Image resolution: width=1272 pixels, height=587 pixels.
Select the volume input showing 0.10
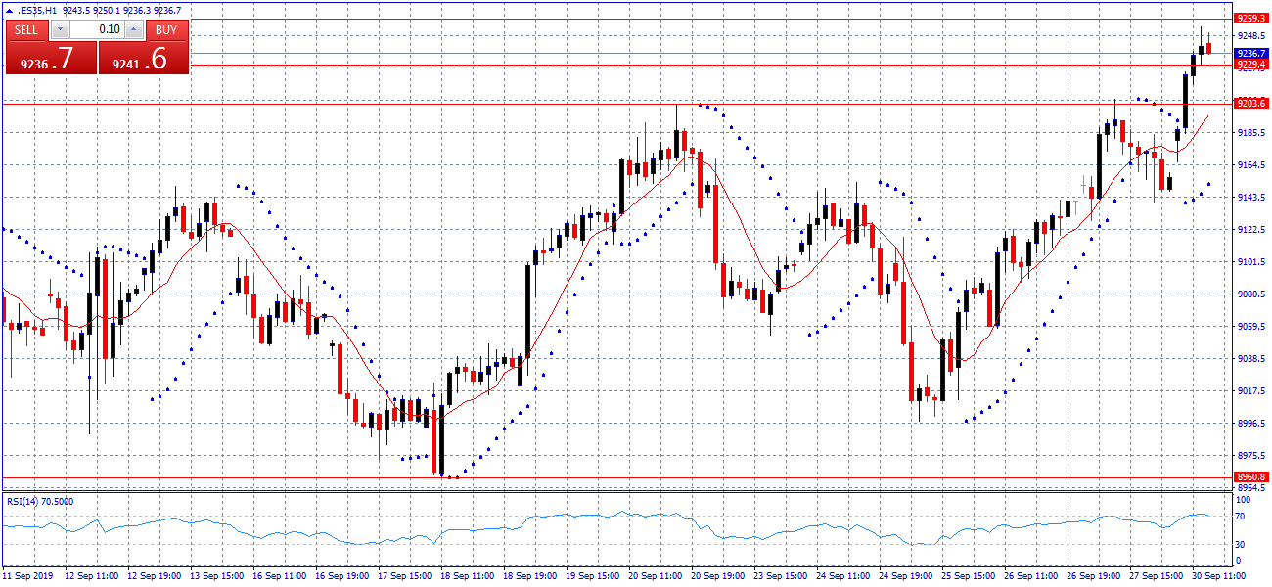click(x=98, y=29)
